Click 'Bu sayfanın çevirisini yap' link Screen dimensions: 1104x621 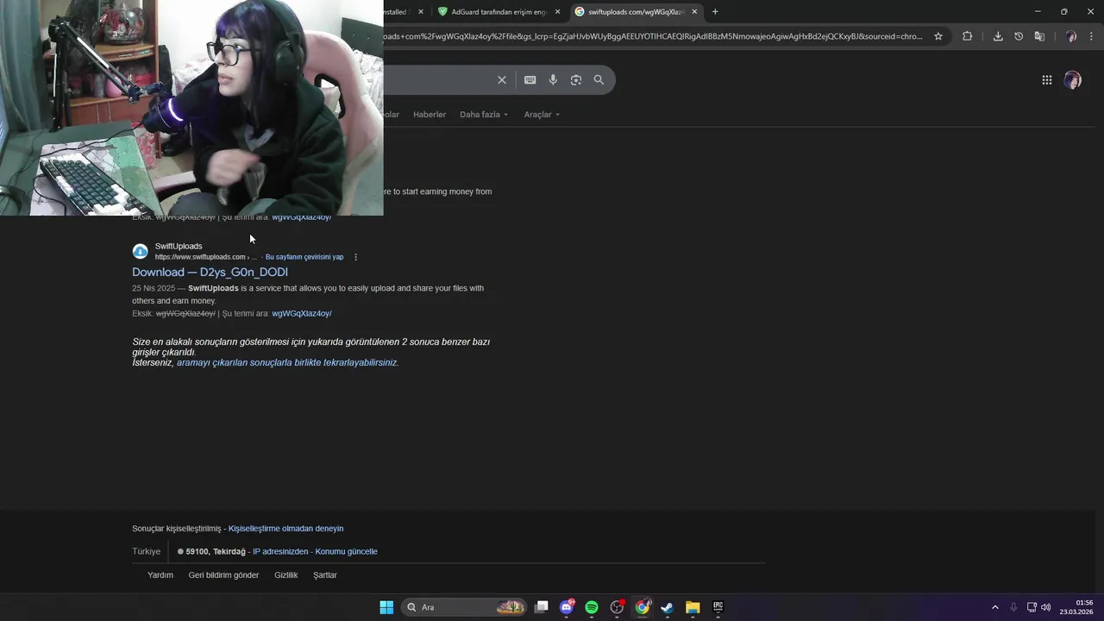304,257
